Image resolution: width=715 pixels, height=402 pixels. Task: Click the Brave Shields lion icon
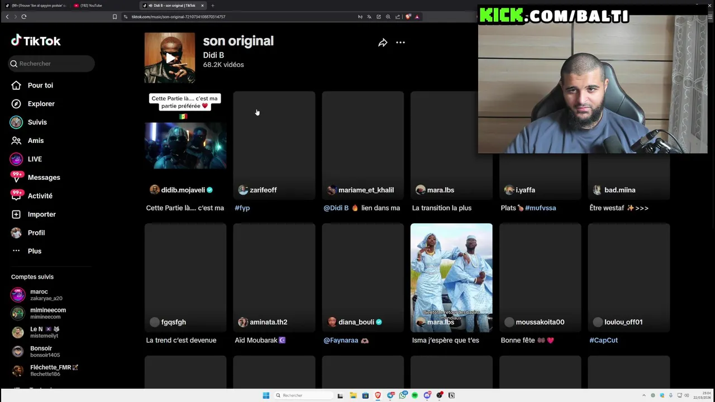pyautogui.click(x=408, y=17)
